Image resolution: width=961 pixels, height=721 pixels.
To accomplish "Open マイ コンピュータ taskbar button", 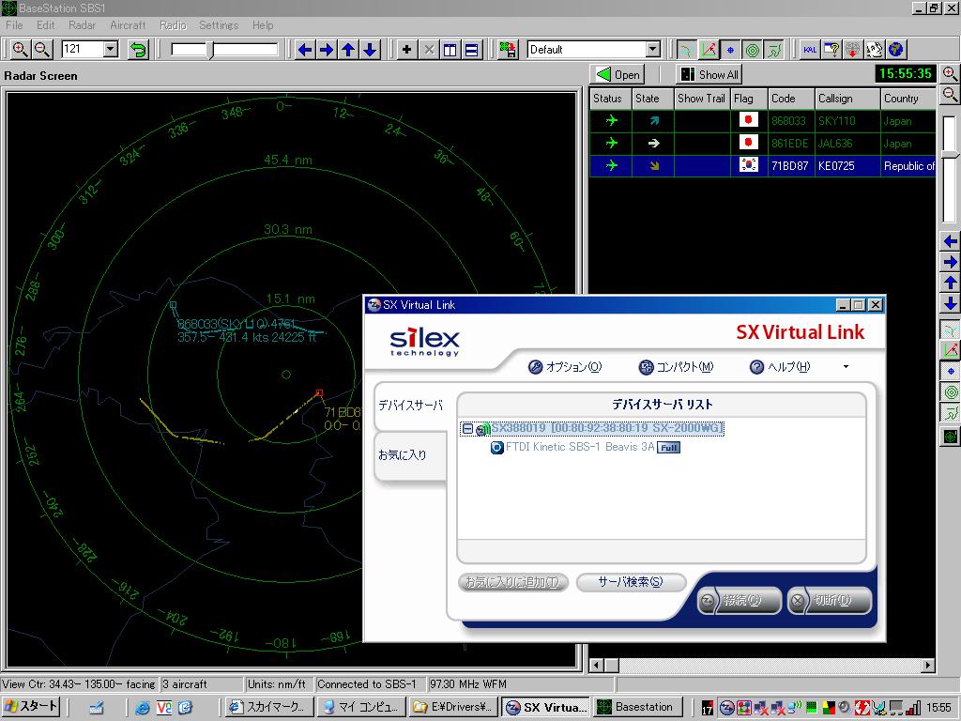I will 362,707.
